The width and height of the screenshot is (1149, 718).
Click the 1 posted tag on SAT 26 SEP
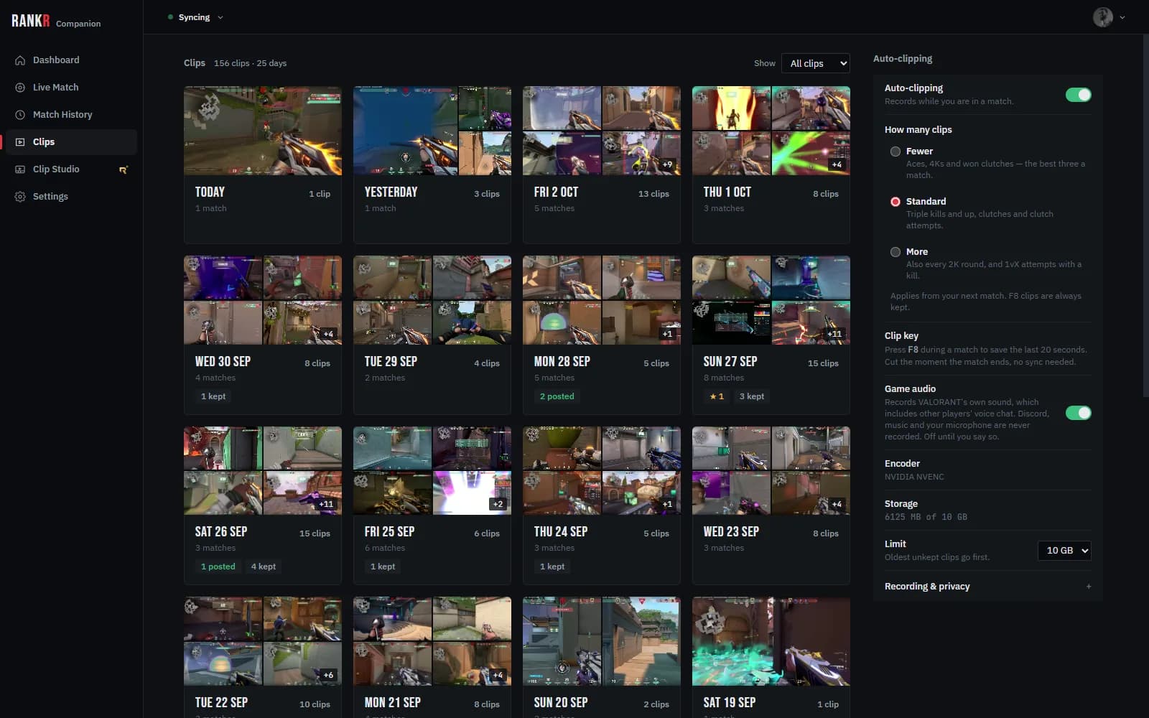(218, 567)
